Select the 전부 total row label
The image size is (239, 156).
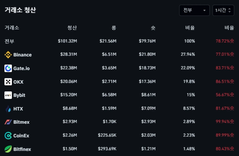click(9, 41)
